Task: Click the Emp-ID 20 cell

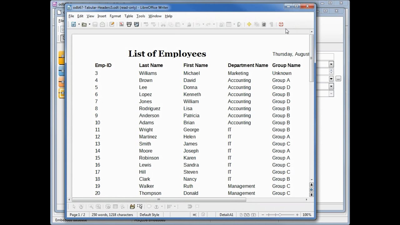Action: [x=97, y=193]
